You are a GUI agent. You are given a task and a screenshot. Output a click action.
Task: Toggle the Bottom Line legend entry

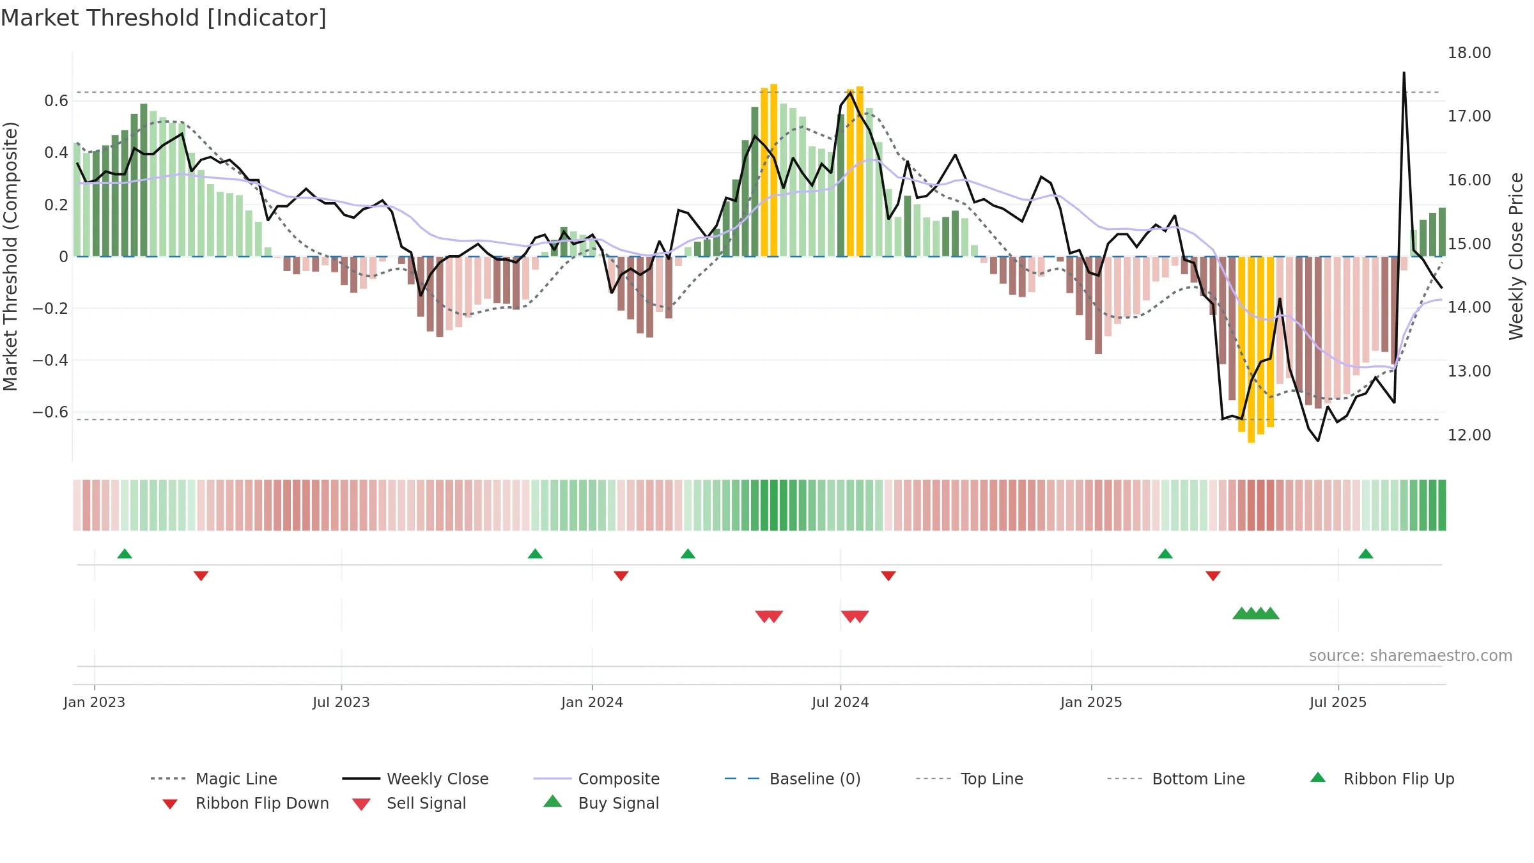click(x=1176, y=779)
